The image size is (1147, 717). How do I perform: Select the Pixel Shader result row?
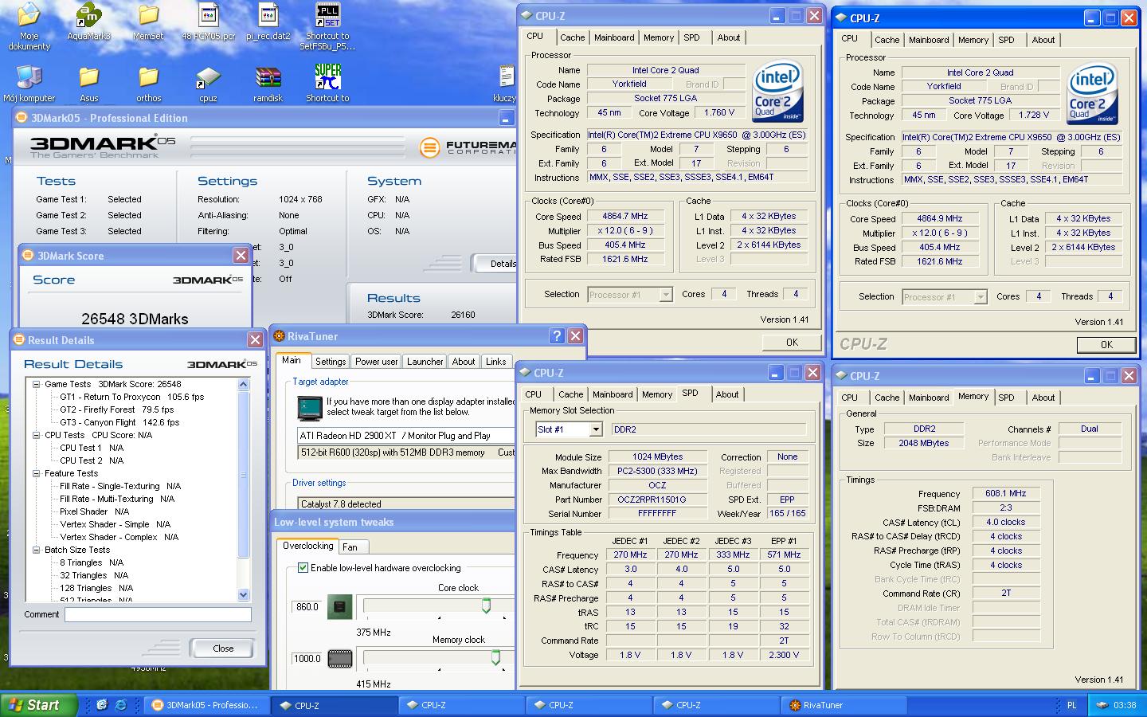point(94,511)
